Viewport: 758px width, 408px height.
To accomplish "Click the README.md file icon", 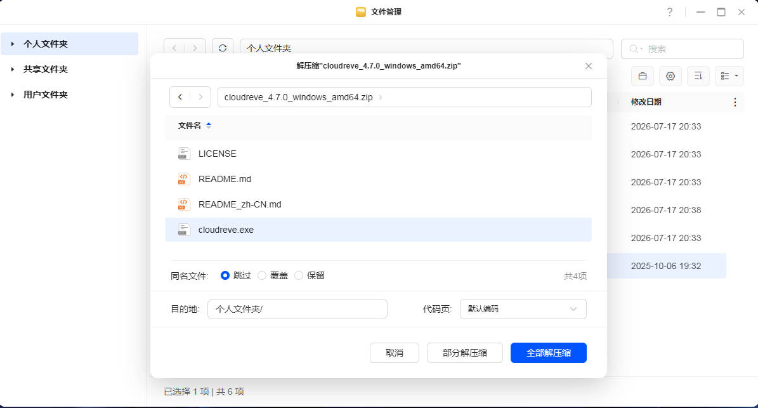I will pos(184,179).
